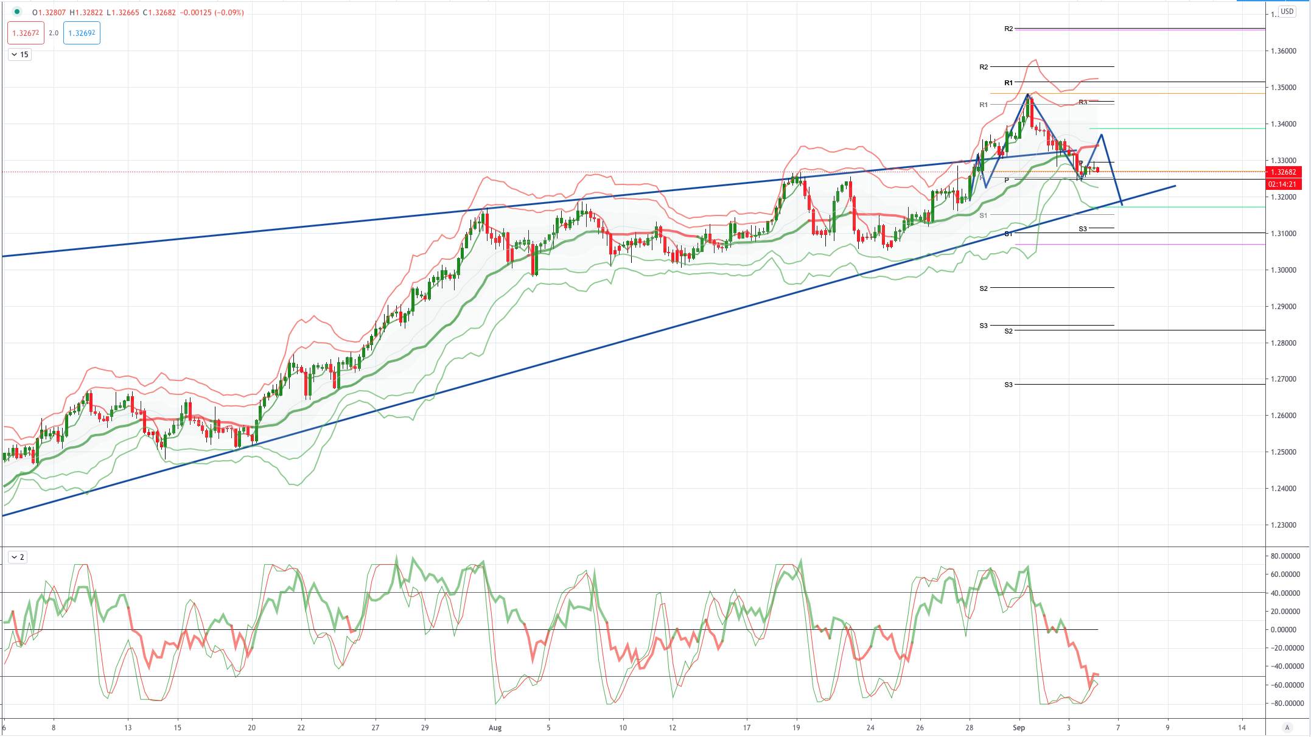The height and width of the screenshot is (737, 1311).
Task: Click the date 29 on the time axis
Action: coord(425,727)
